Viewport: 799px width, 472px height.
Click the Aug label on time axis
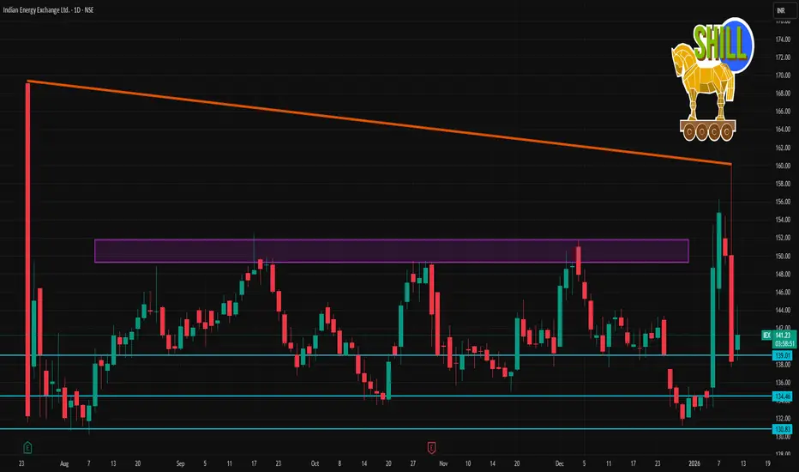click(x=64, y=463)
